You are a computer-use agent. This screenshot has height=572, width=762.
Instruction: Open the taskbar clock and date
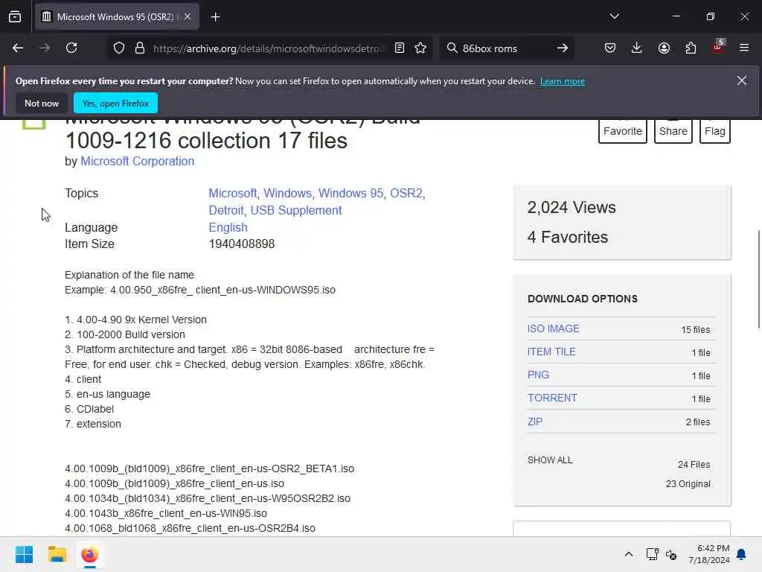(x=709, y=554)
